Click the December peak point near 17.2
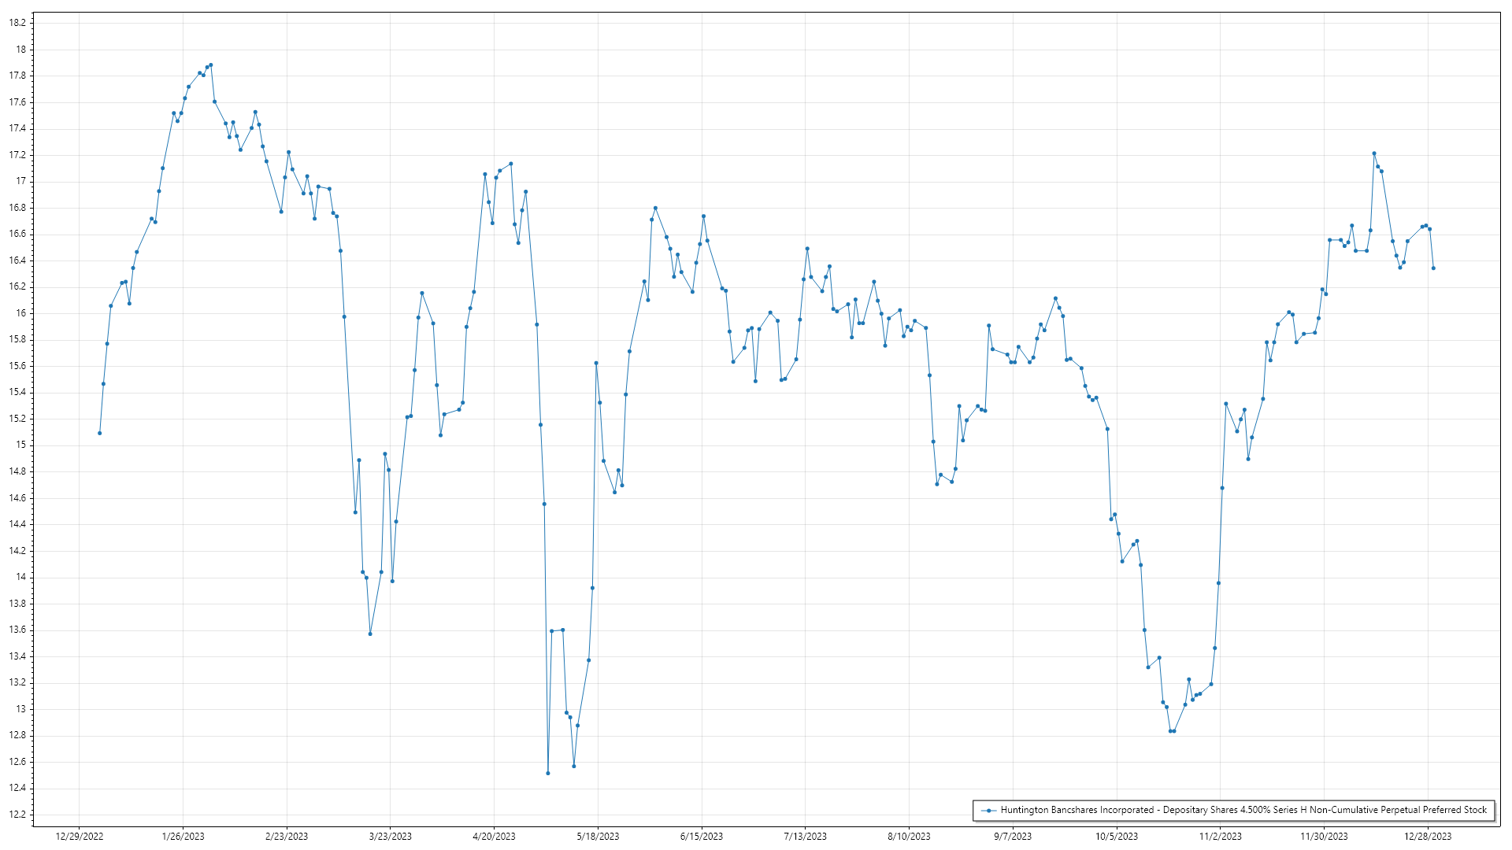This screenshot has height=850, width=1512. [1374, 153]
